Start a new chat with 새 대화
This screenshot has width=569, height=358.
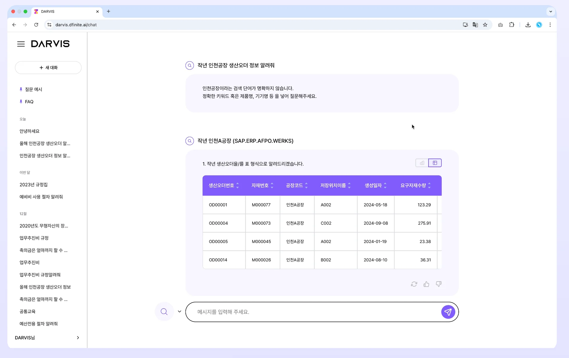point(48,67)
